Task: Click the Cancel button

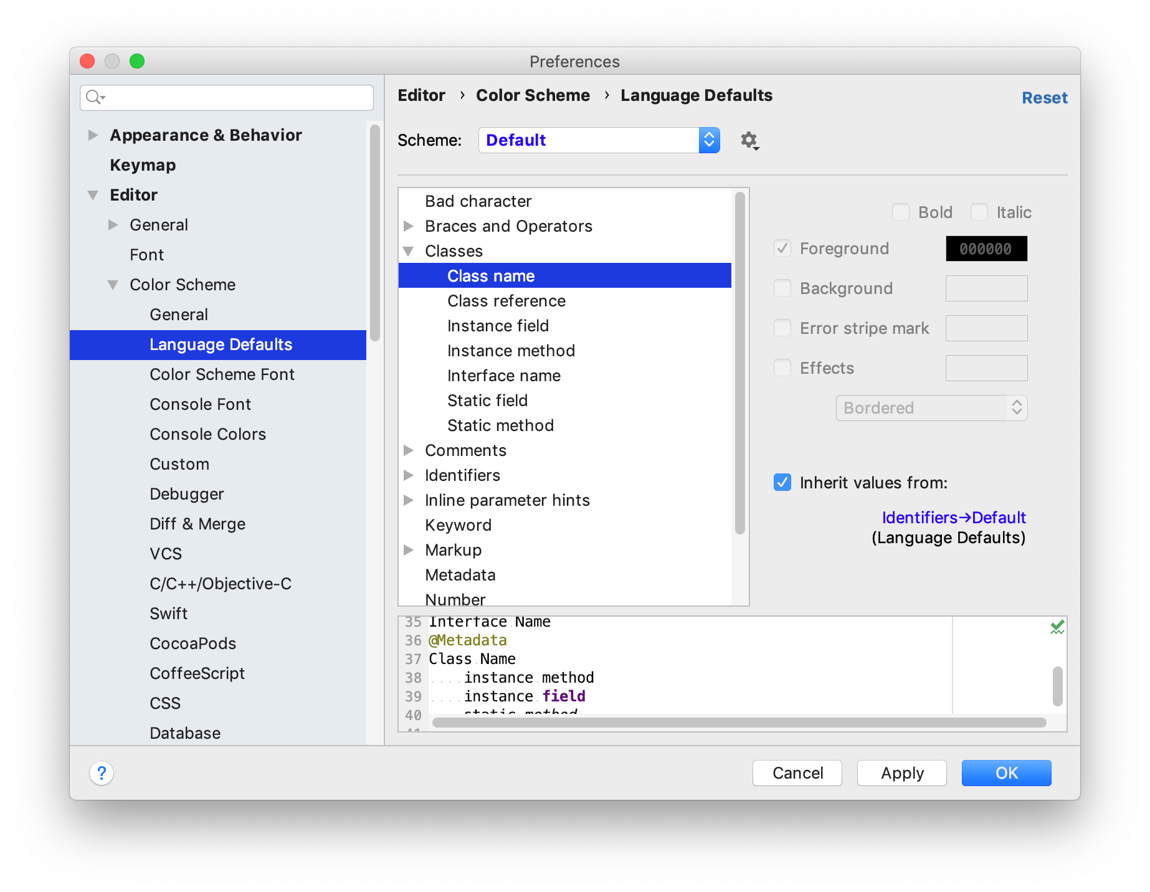Action: point(797,773)
